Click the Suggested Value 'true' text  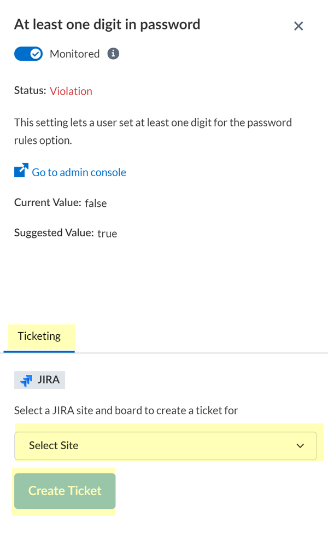coord(107,234)
